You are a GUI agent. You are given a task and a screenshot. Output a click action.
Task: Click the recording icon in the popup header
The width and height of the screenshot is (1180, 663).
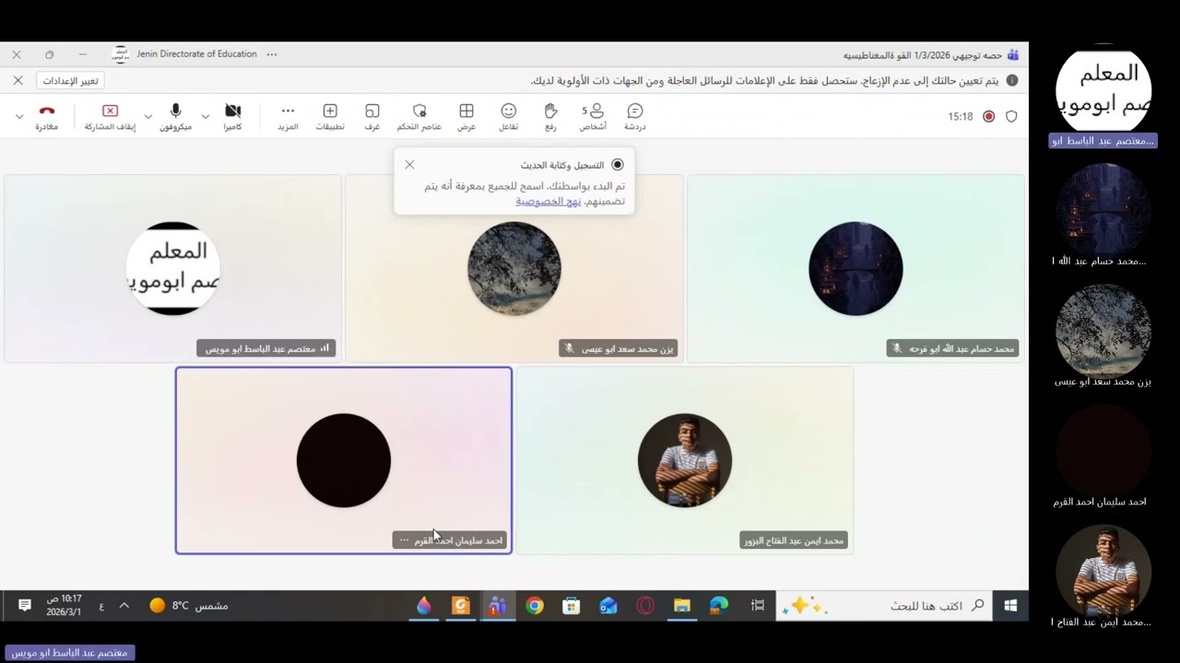coord(618,165)
